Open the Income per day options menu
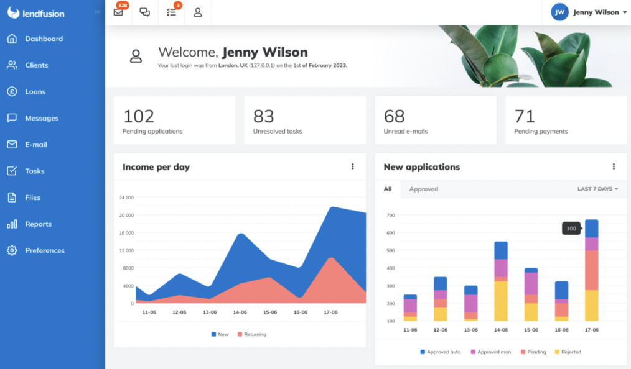The height and width of the screenshot is (369, 631). tap(353, 166)
